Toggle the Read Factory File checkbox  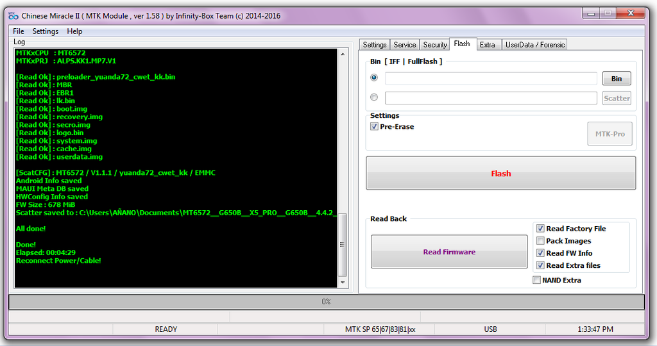click(x=540, y=229)
